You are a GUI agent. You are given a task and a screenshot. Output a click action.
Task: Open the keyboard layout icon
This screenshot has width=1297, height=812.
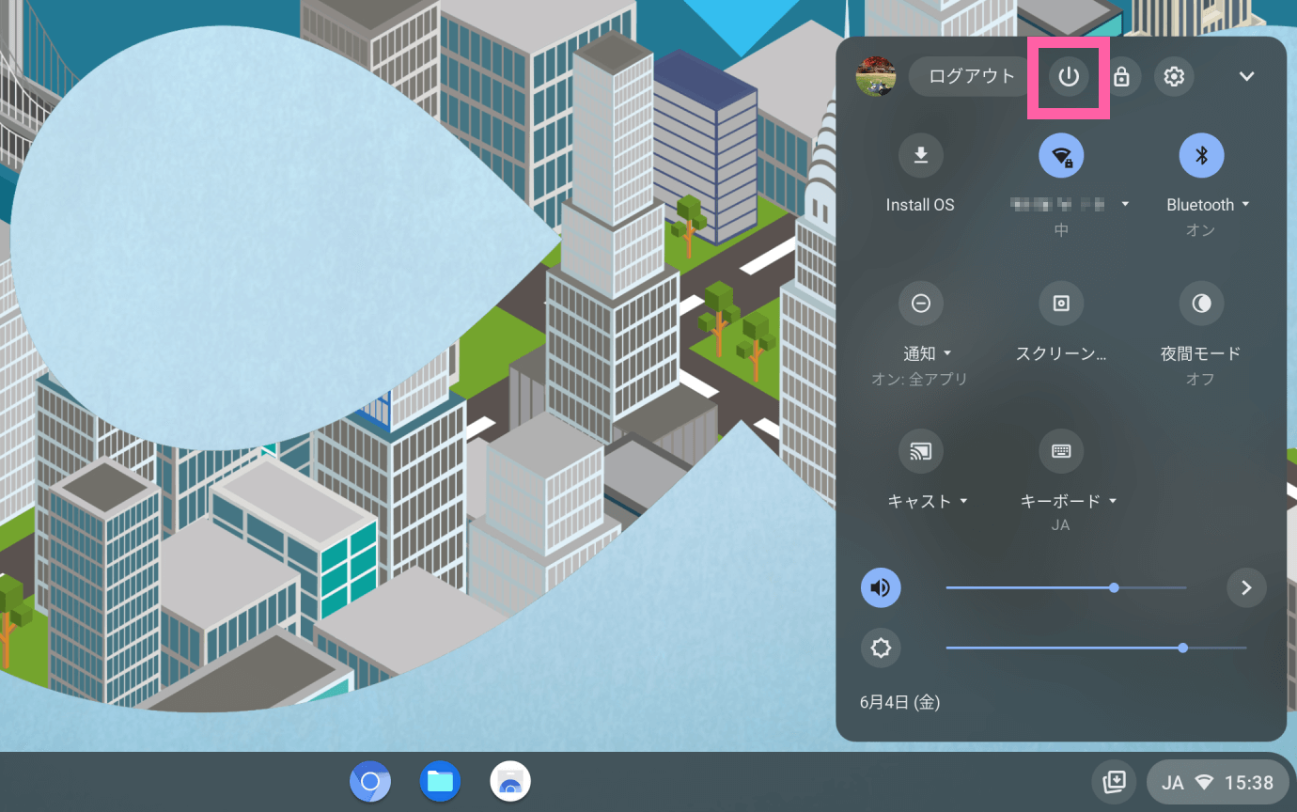tap(1061, 450)
